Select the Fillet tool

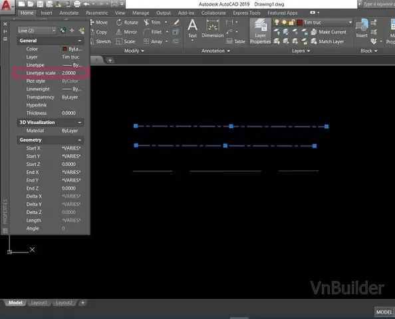153,32
